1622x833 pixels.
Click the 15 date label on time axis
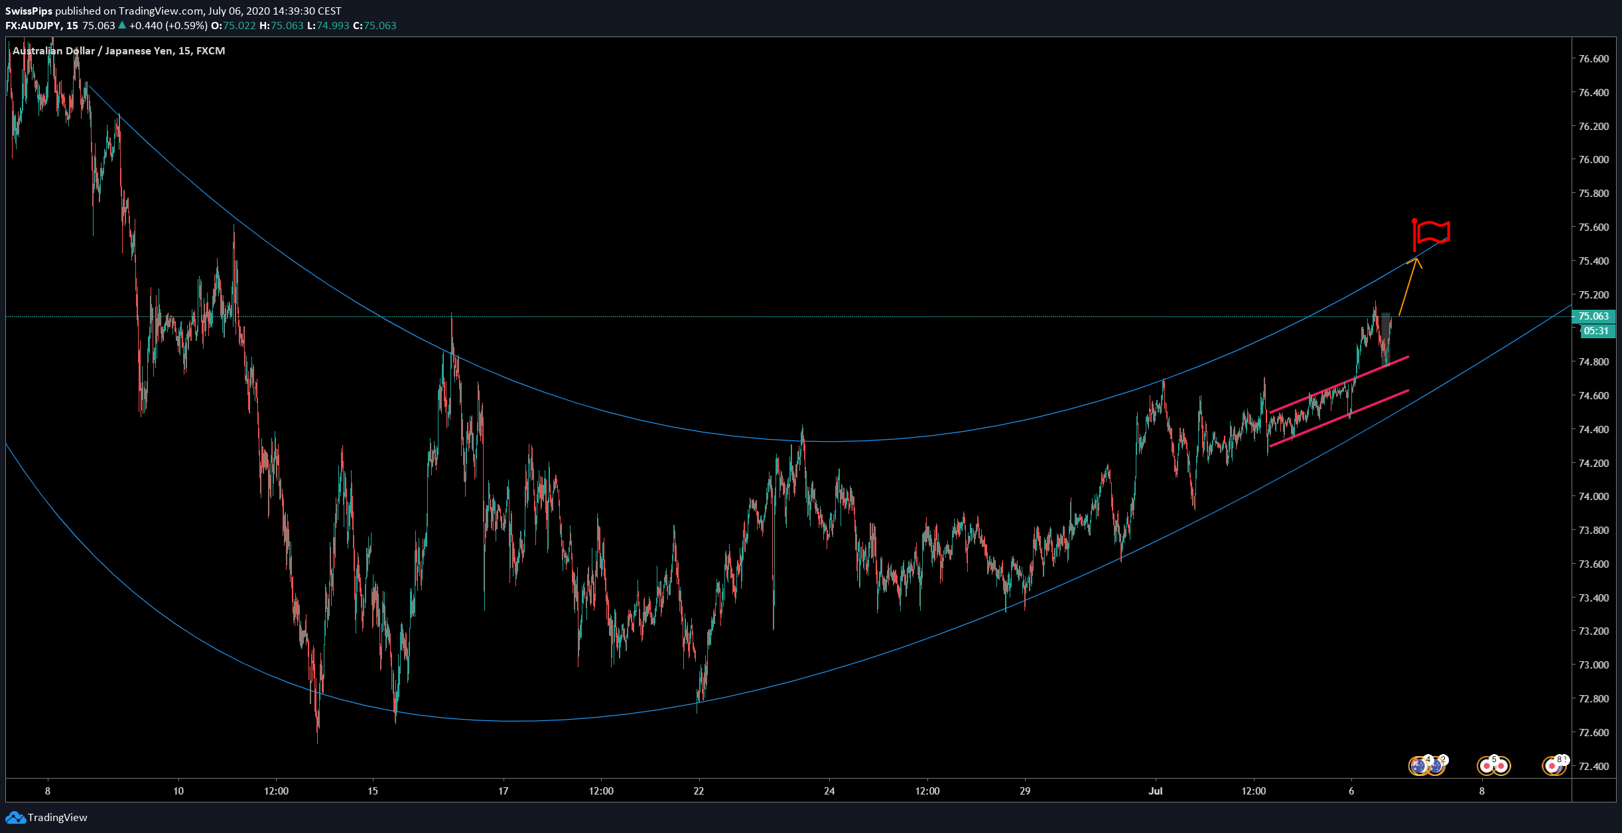coord(373,791)
